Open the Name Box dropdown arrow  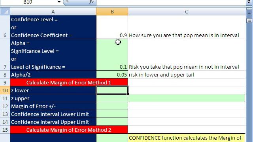coord(59,2)
